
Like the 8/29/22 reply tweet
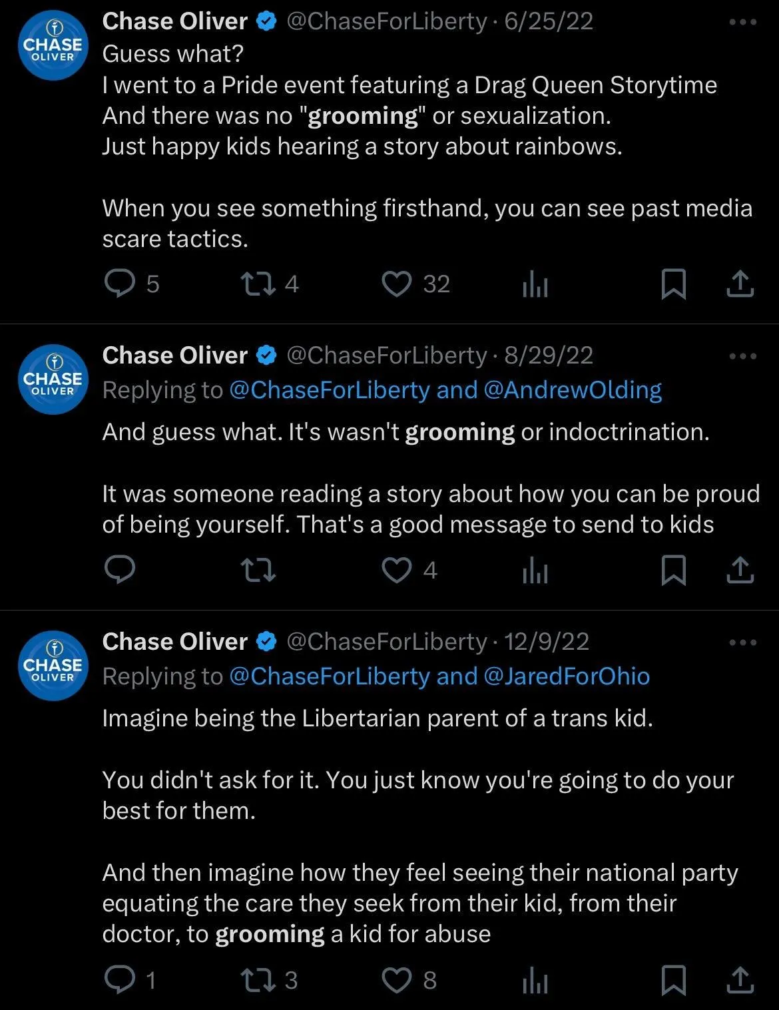click(x=397, y=571)
